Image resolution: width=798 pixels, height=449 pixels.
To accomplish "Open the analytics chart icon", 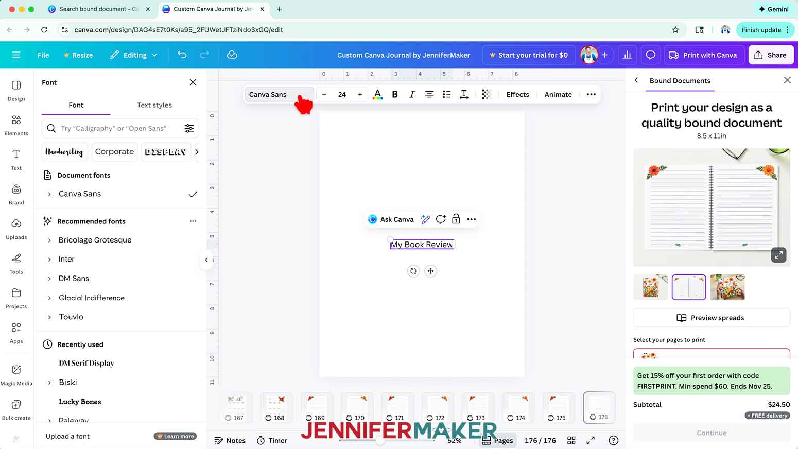I will (627, 55).
